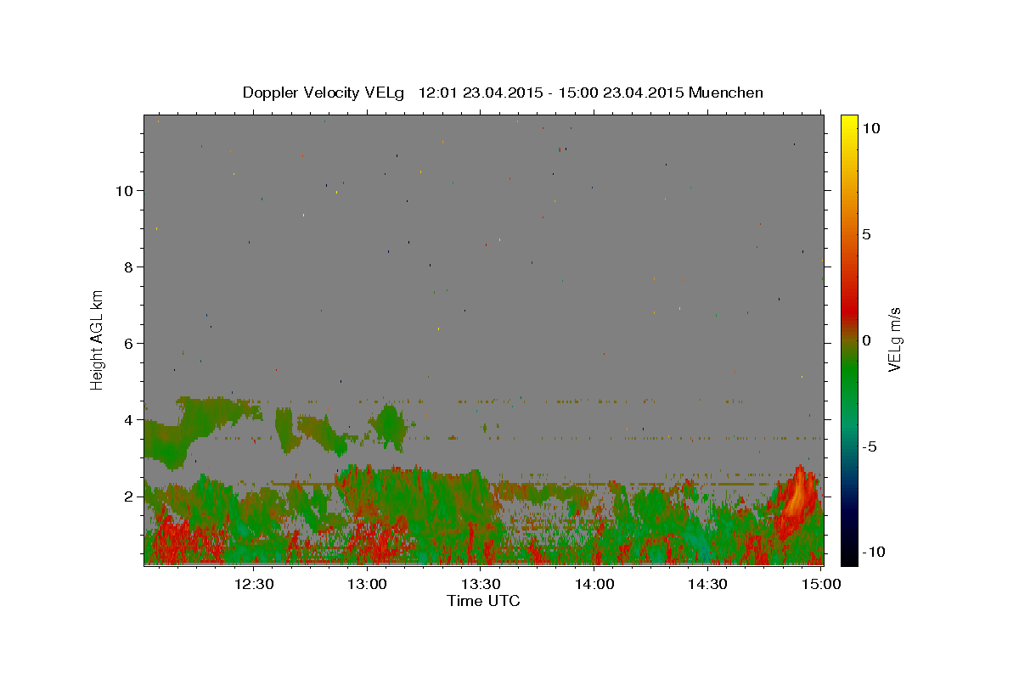Click the 'Time UTC' axis label

pyautogui.click(x=483, y=601)
